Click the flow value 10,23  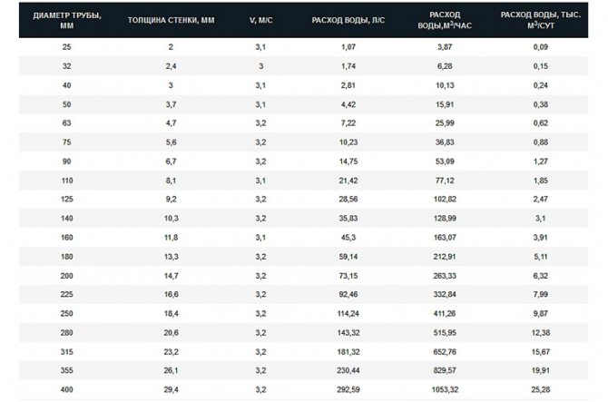[348, 142]
